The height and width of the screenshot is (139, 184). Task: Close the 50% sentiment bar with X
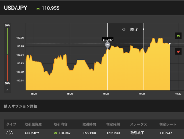7,90
